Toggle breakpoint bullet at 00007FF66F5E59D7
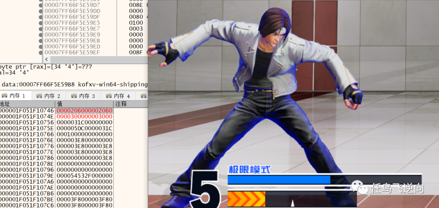 41,5
